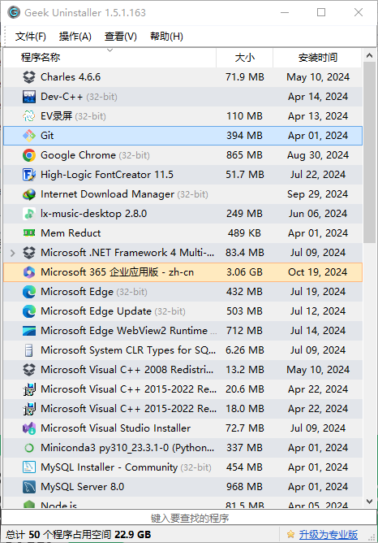This screenshot has height=543, width=378.
Task: Select the Miniconda3 py310 program name
Action: [x=127, y=448]
